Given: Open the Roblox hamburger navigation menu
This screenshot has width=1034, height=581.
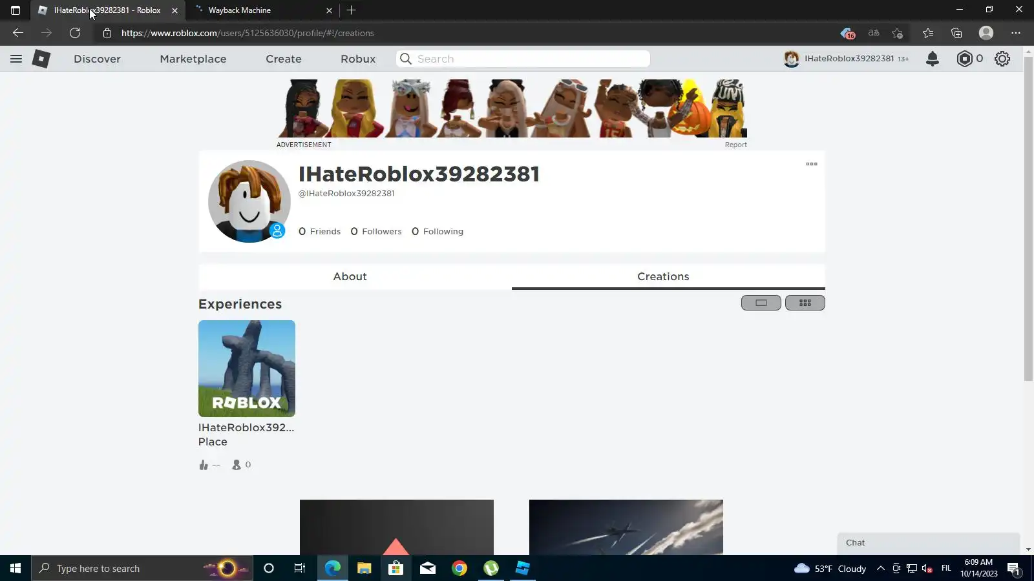Looking at the screenshot, I should point(16,59).
